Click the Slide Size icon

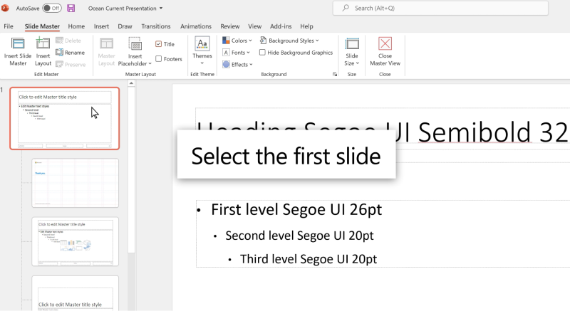pyautogui.click(x=352, y=44)
